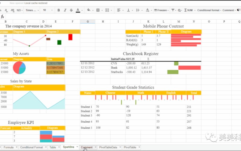This screenshot has height=151, width=241.
Task: Click the vertical align icon
Action: 128,10
